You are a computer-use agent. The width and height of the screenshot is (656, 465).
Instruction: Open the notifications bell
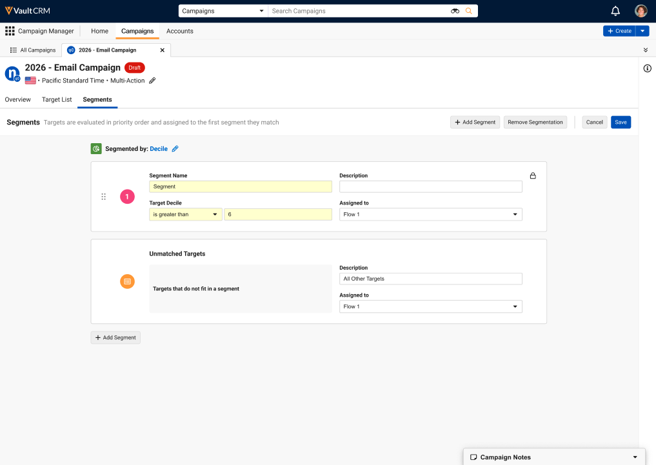point(615,11)
